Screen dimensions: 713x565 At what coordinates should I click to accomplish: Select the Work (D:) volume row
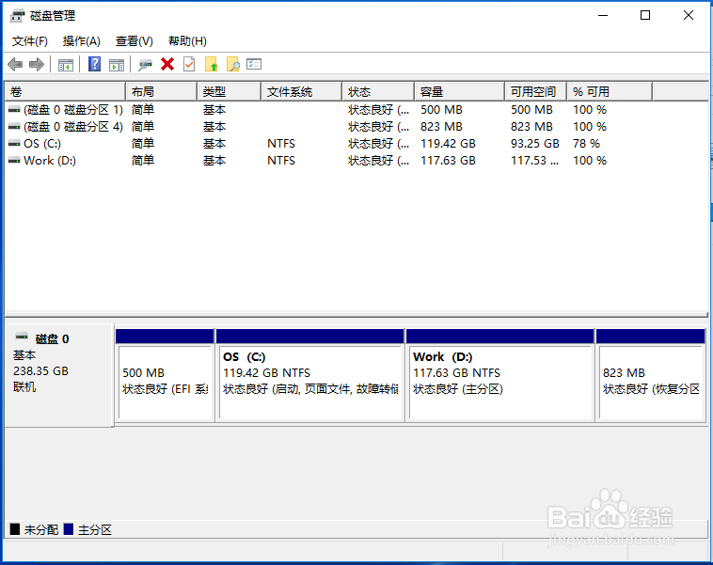356,161
